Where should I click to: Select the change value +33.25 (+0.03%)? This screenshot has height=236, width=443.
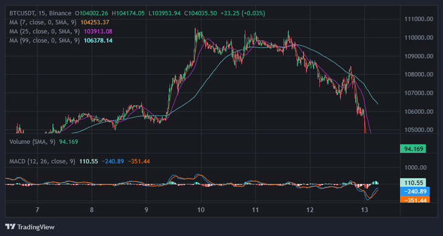click(x=243, y=13)
